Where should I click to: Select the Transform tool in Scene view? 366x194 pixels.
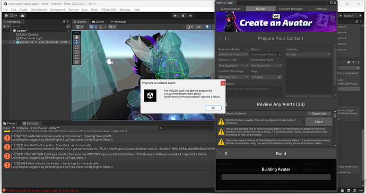tap(76, 62)
